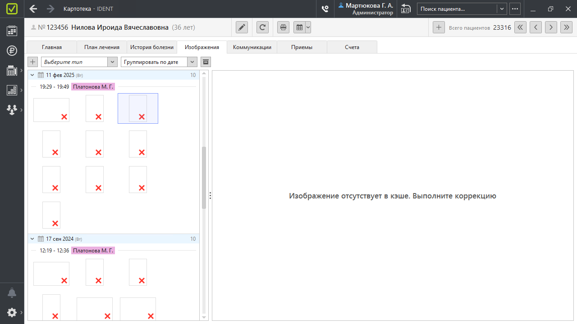
Task: Jump to the last patient
Action: coord(566,27)
